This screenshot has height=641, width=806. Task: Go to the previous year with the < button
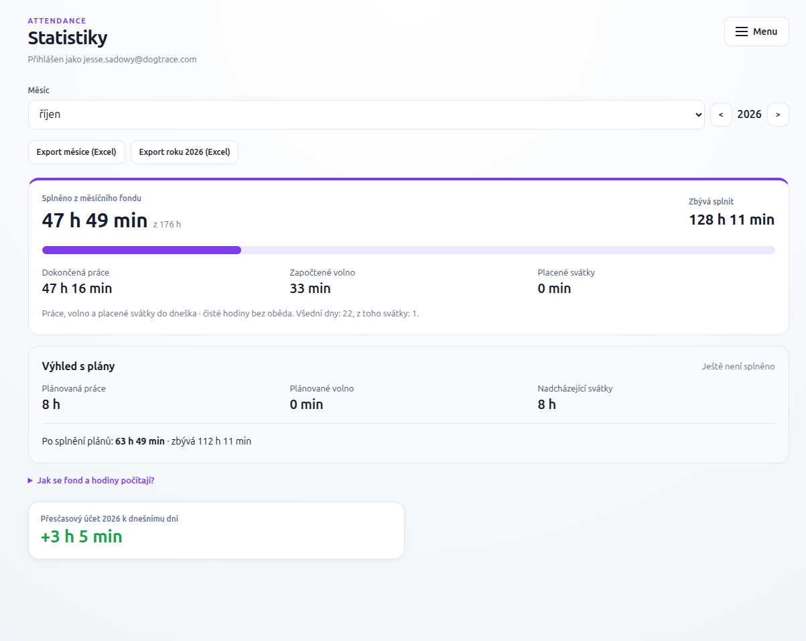721,115
